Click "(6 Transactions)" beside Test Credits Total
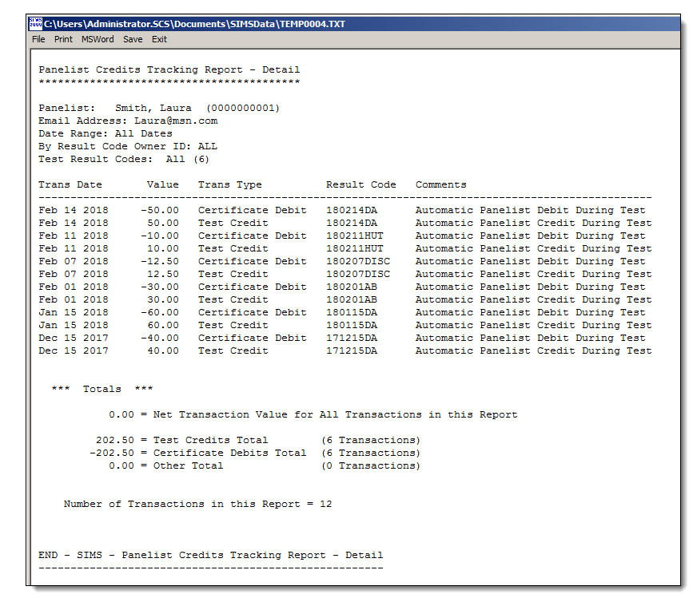The width and height of the screenshot is (693, 598). (x=371, y=441)
